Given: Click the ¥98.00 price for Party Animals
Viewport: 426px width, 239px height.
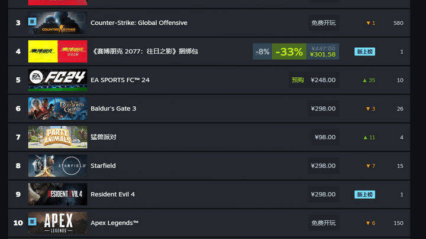Looking at the screenshot, I should pos(325,137).
